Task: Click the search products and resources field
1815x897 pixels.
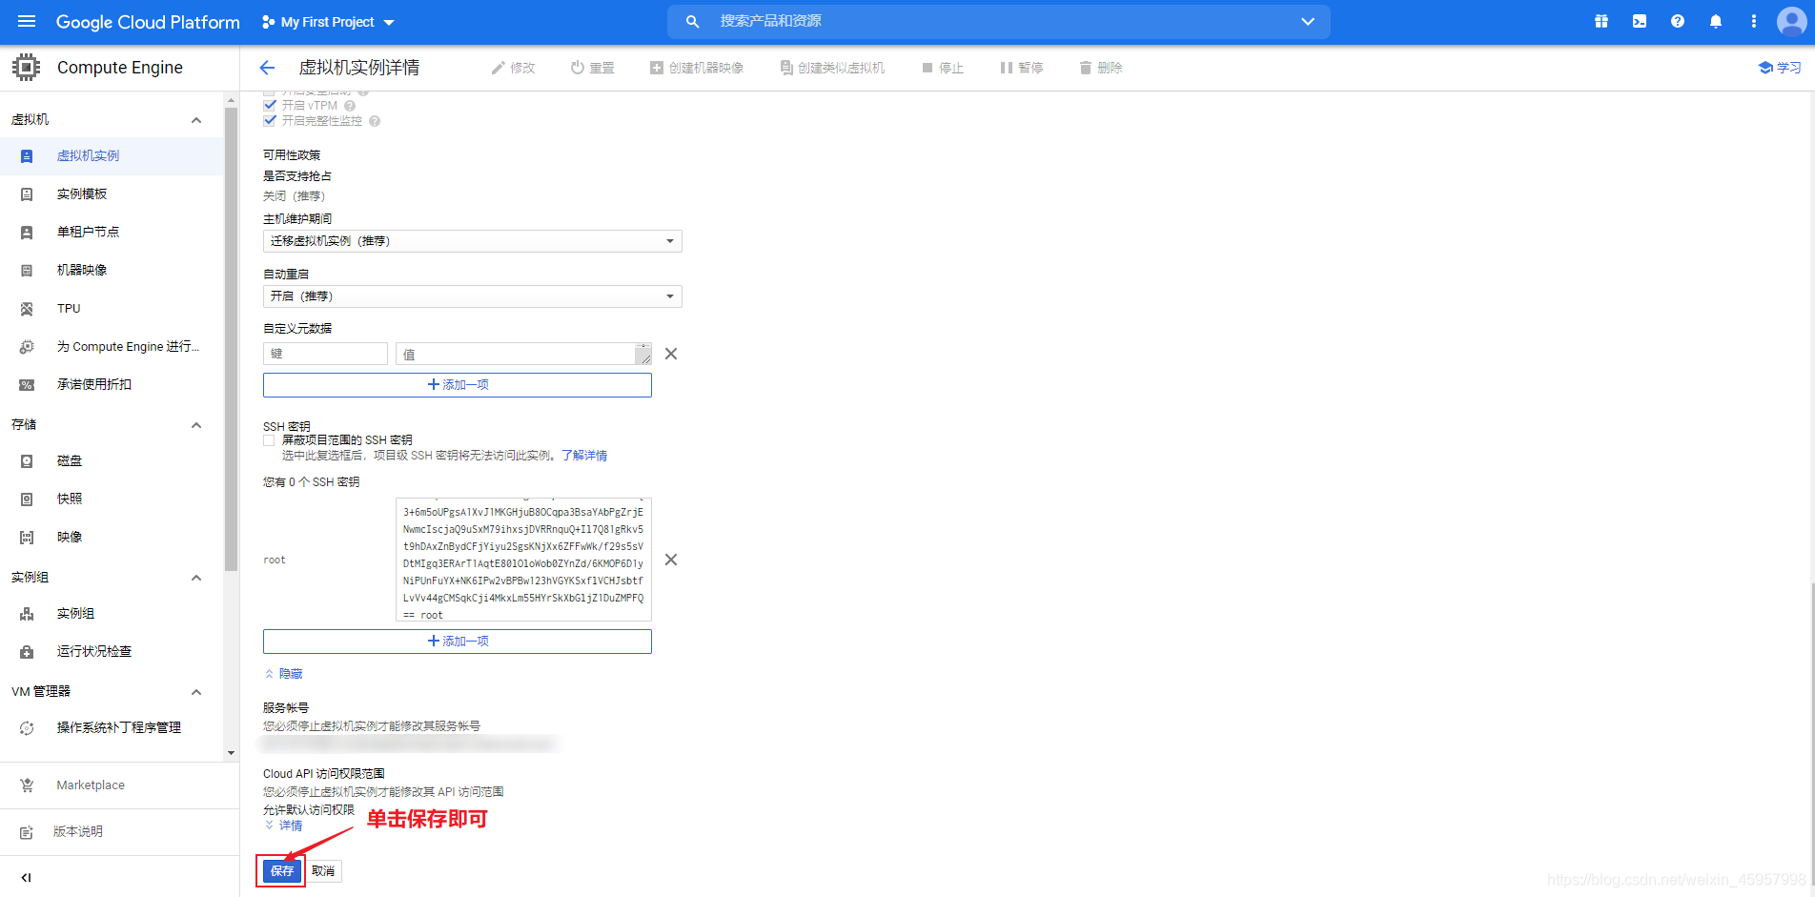Action: pos(998,21)
